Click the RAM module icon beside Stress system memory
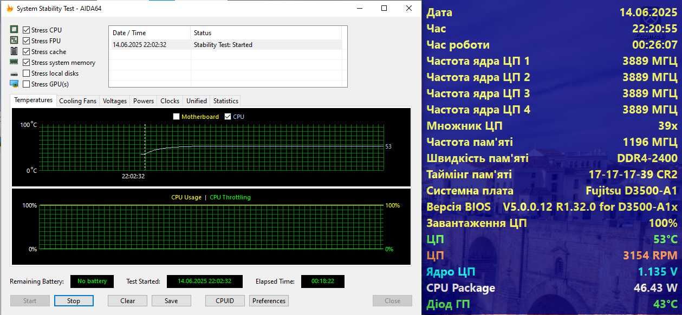 (14, 62)
